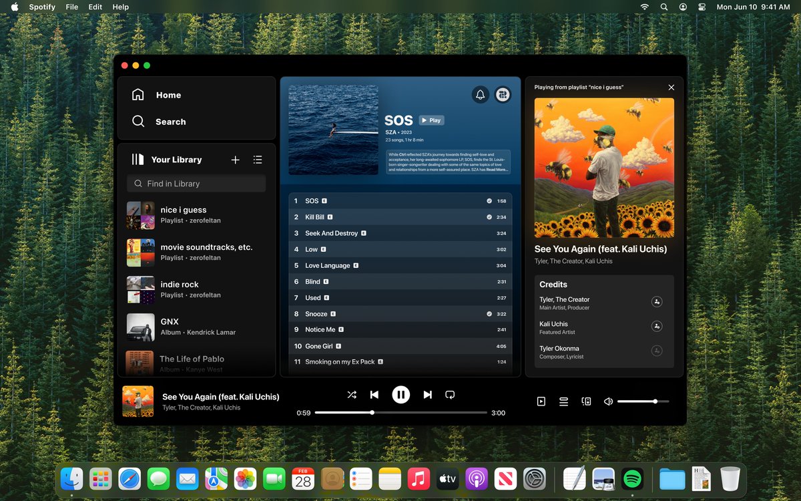The width and height of the screenshot is (801, 501).
Task: Expand album description with Read More
Action: pyautogui.click(x=497, y=170)
